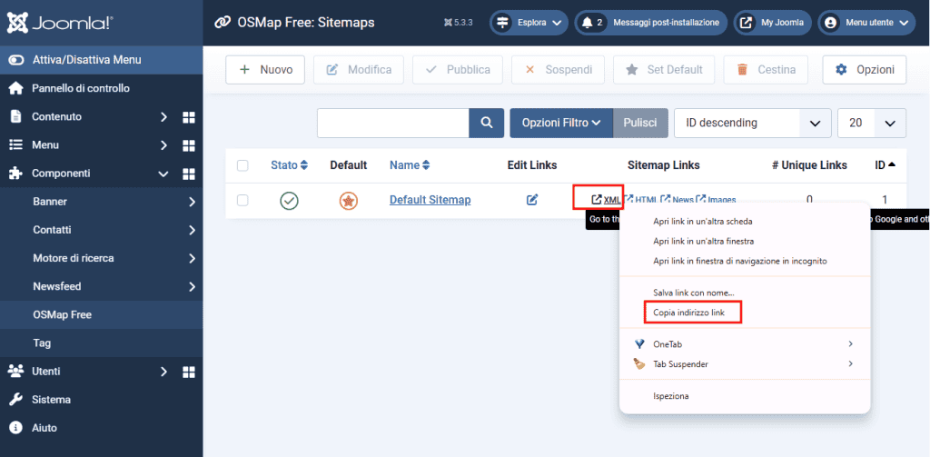Open the Contenuto dashboard grid icon
930x457 pixels.
point(189,117)
